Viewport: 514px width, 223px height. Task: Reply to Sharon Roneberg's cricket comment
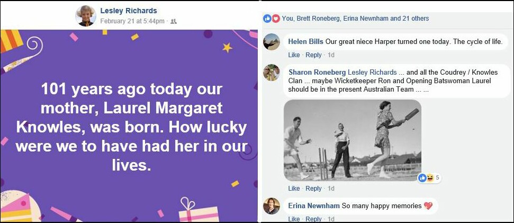click(x=313, y=189)
